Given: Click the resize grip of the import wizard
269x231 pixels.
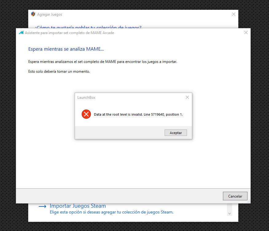Looking at the screenshot, I should coord(249,202).
